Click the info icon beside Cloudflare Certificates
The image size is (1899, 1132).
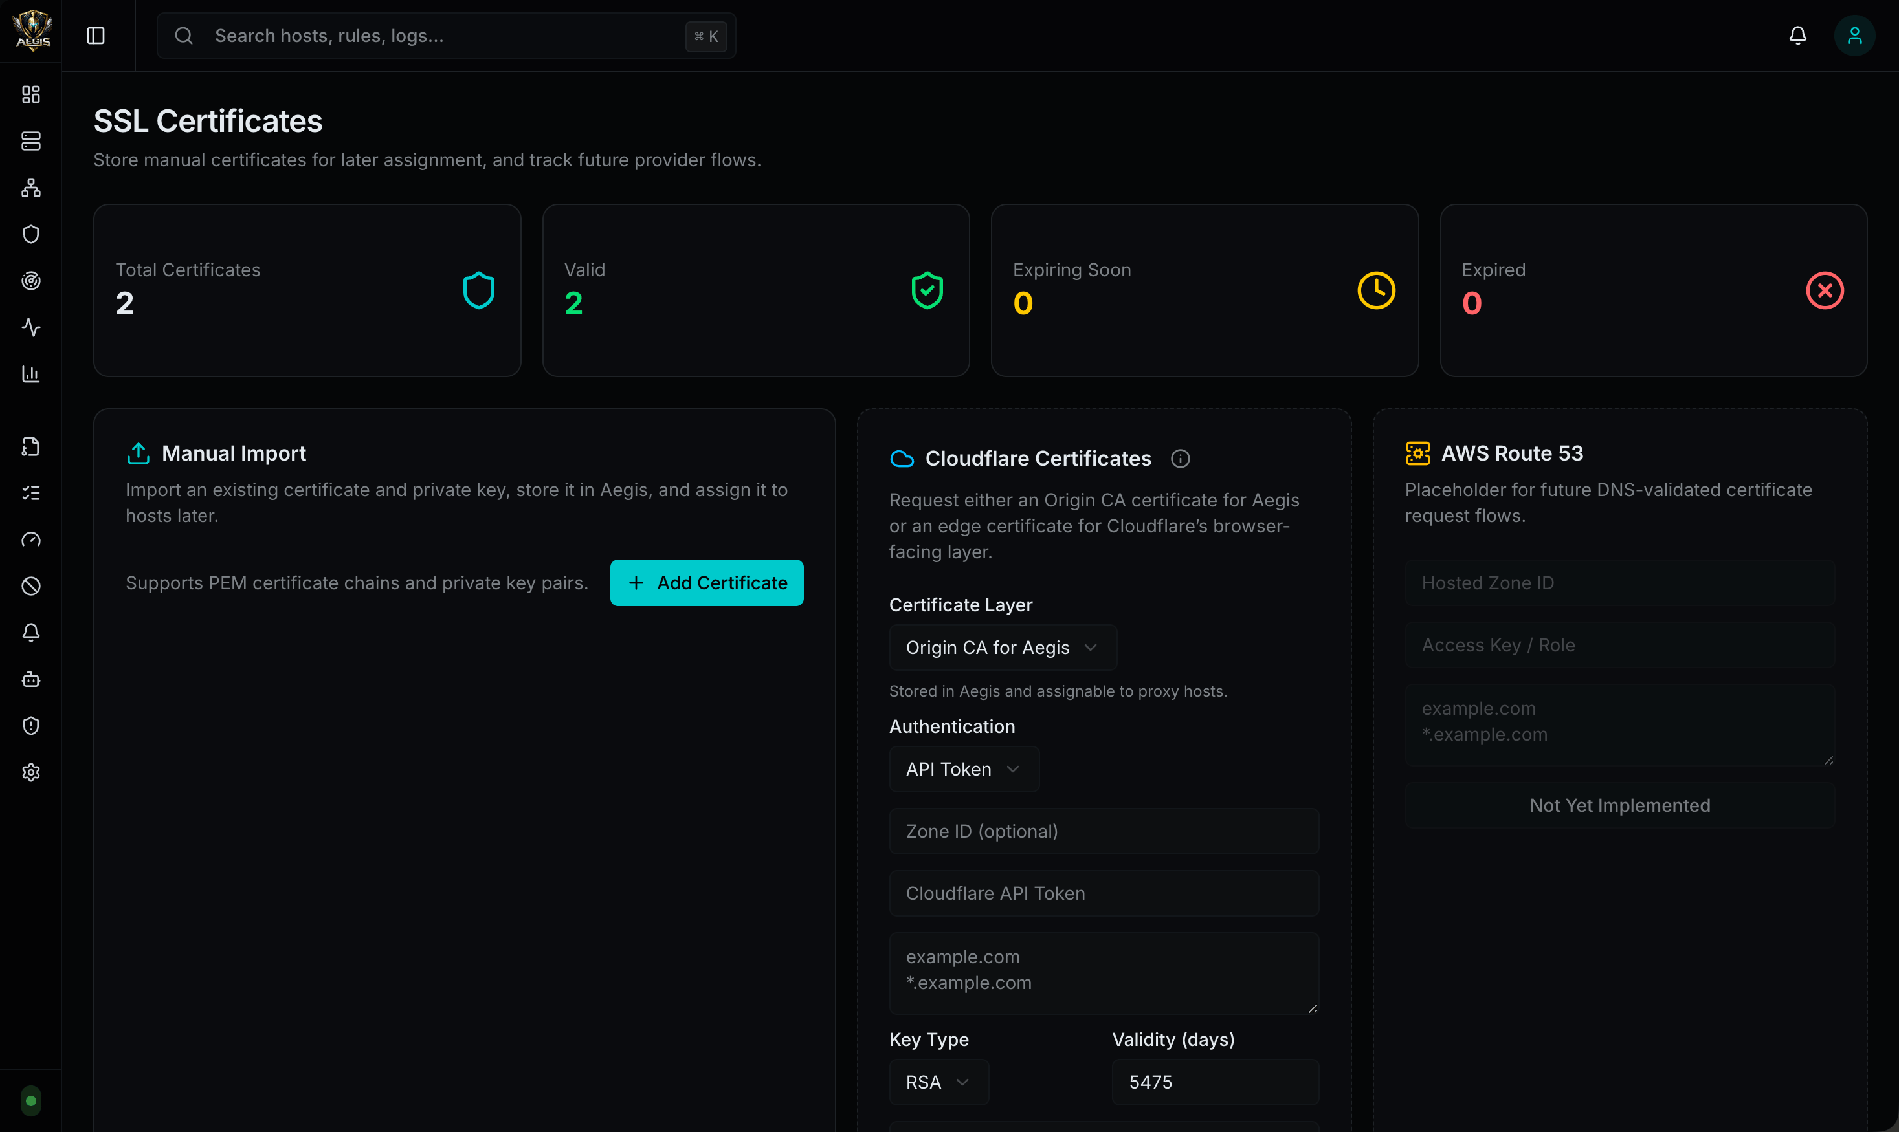[x=1180, y=459]
